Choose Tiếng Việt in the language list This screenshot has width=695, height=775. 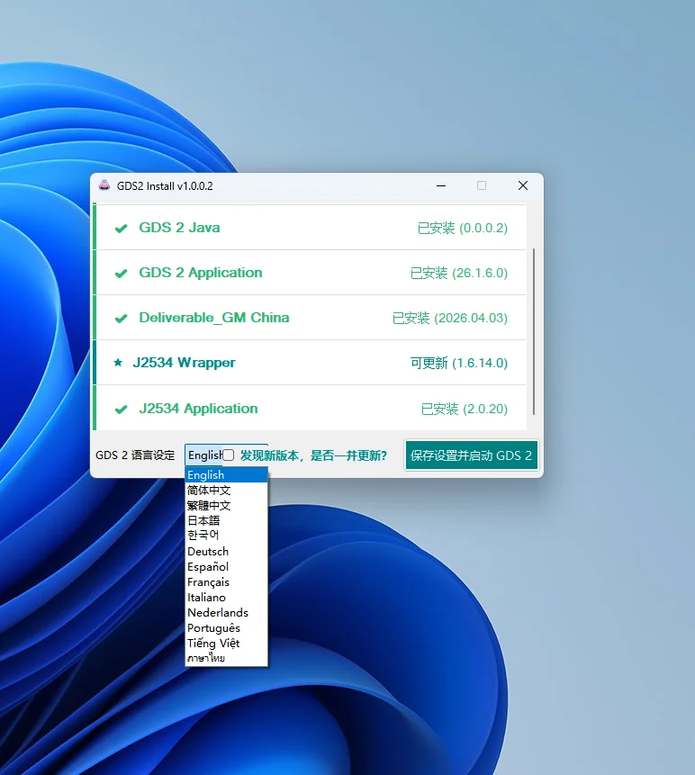point(226,643)
